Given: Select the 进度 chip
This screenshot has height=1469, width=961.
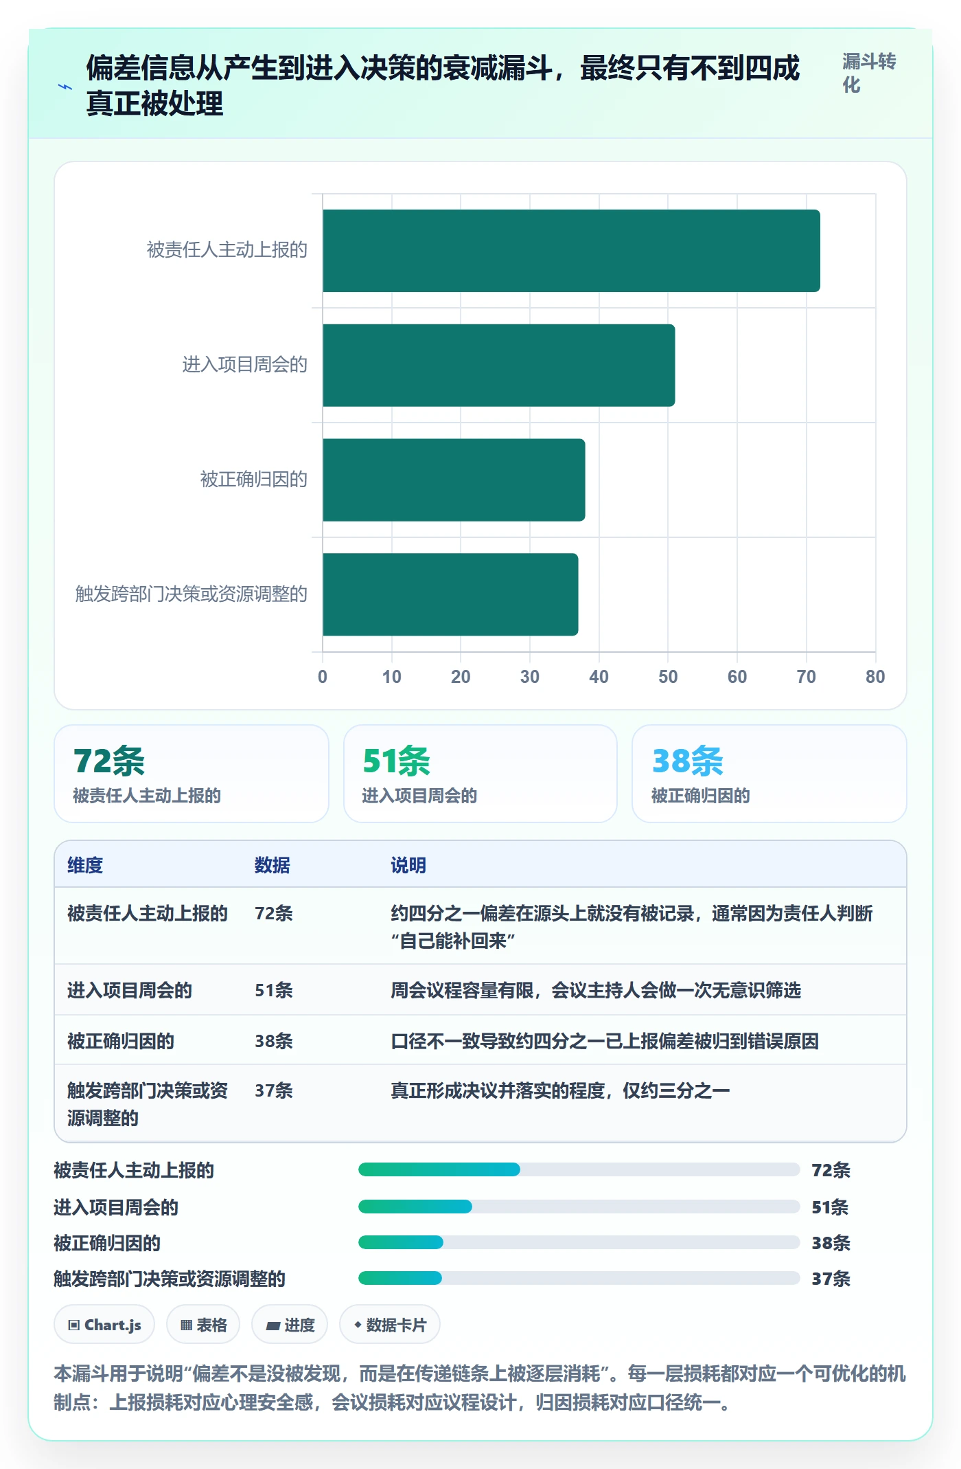Looking at the screenshot, I should point(290,1325).
